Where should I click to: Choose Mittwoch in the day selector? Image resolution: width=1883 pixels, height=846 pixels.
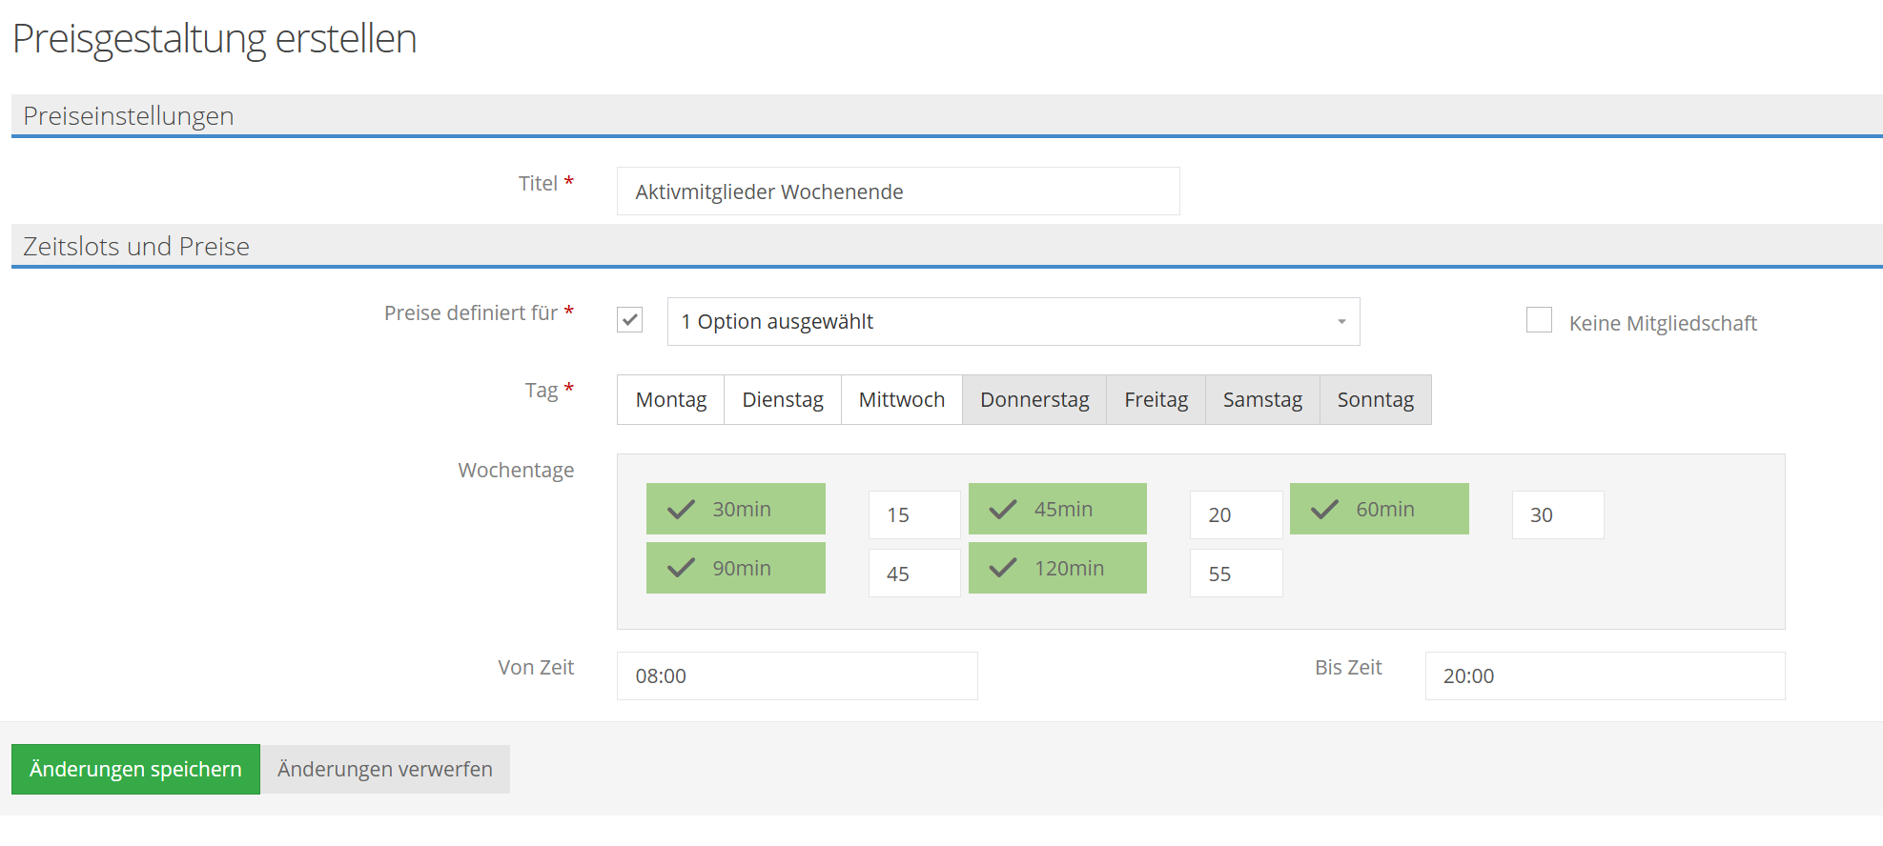click(901, 400)
